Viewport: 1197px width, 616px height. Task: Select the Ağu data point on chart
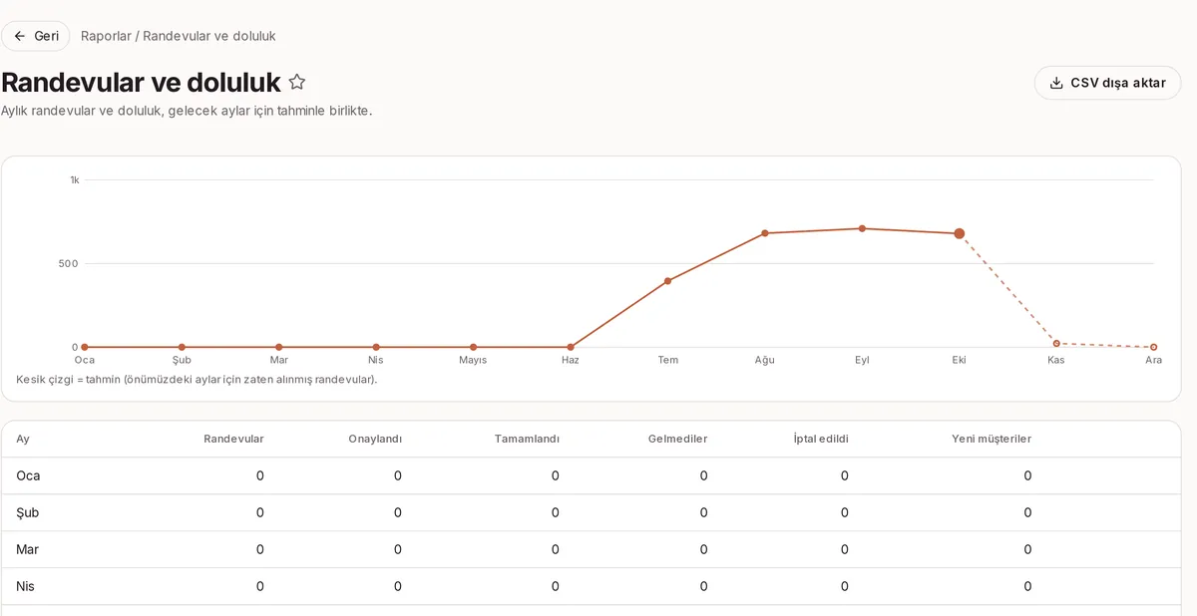click(765, 233)
